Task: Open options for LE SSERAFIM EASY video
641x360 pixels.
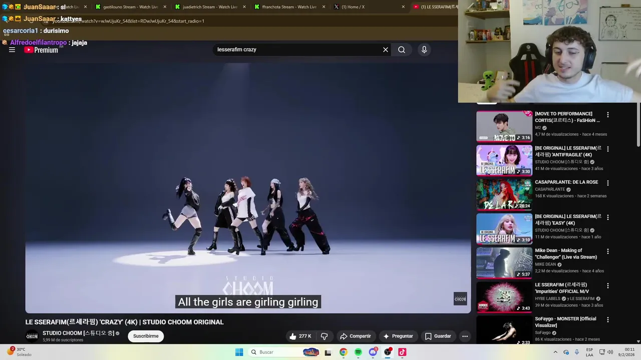Action: tap(608, 217)
